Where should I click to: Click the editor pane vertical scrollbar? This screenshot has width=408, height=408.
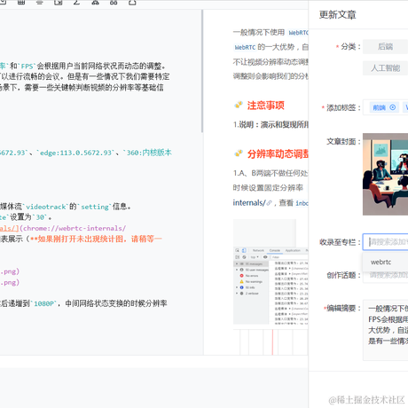[202, 71]
